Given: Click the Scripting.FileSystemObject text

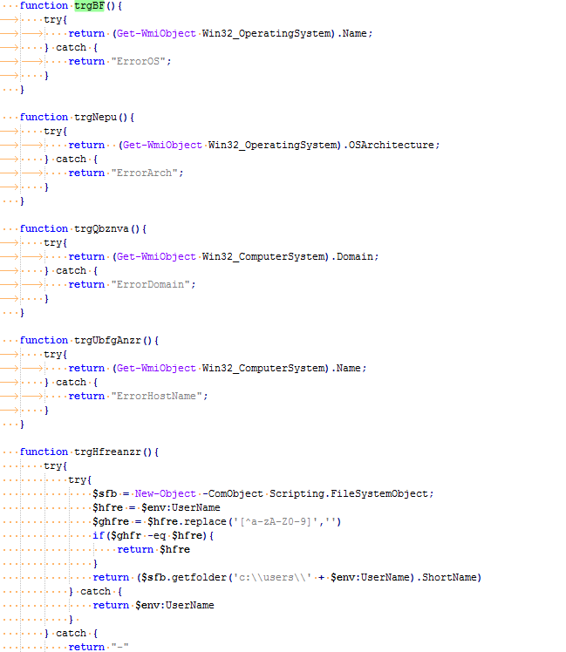Looking at the screenshot, I should click(x=349, y=493).
